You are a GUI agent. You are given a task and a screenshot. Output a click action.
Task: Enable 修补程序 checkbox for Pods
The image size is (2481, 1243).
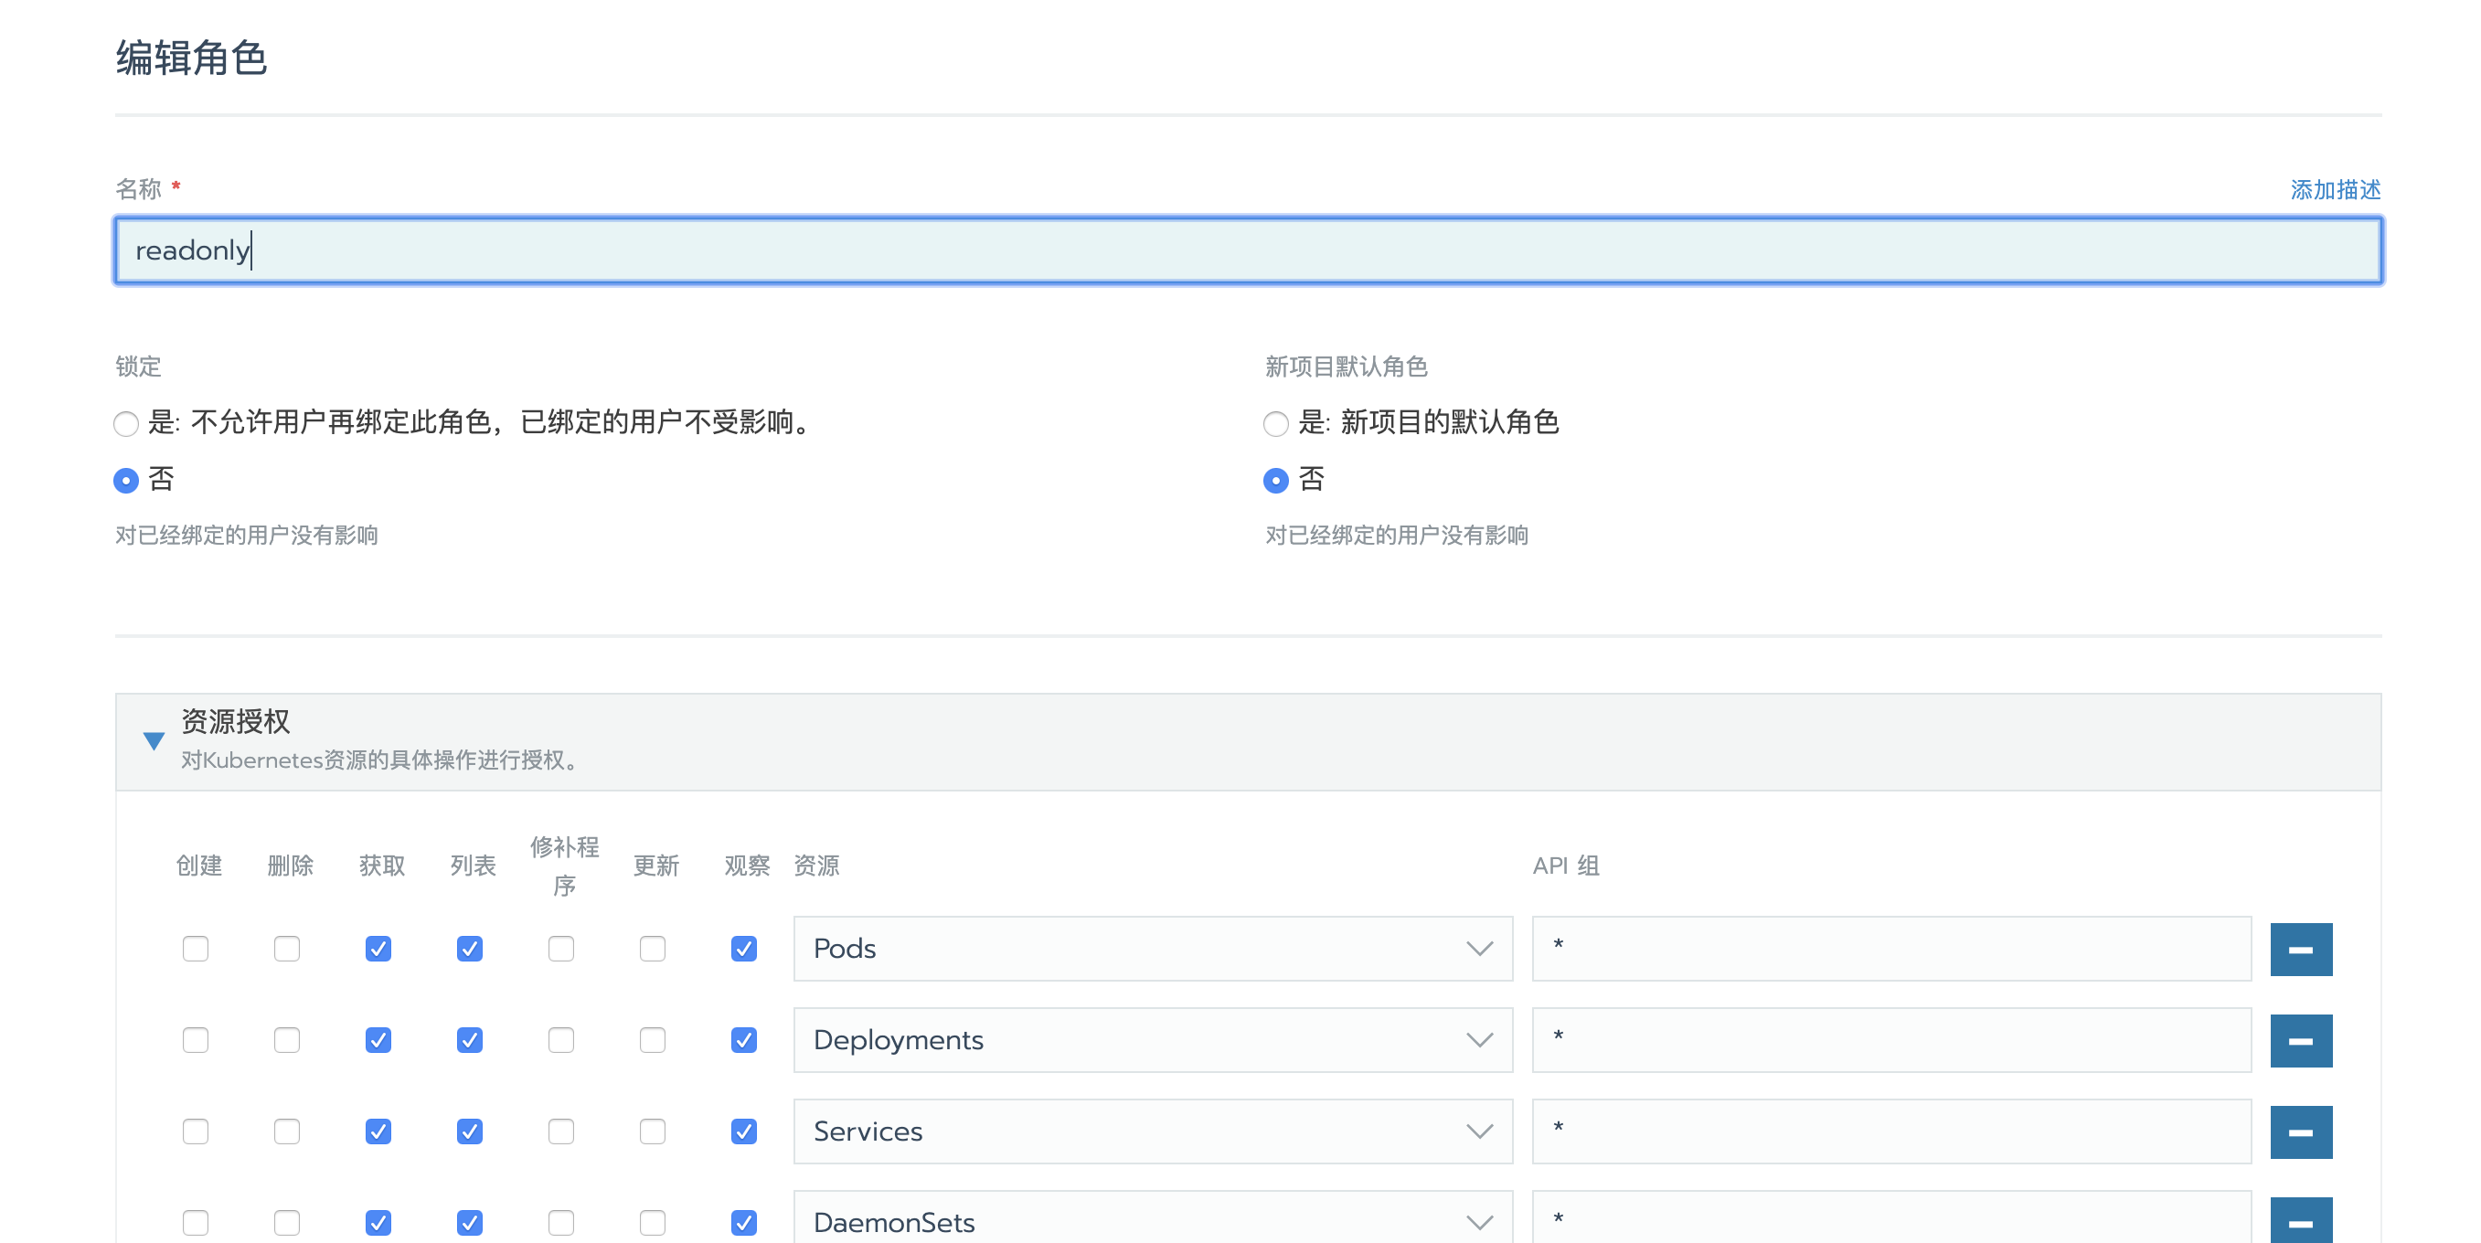[x=561, y=949]
